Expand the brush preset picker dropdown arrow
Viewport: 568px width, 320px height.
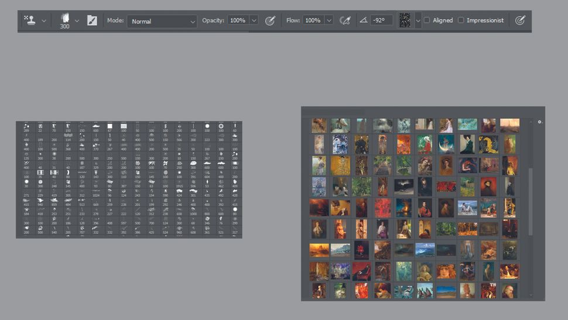[x=77, y=21]
